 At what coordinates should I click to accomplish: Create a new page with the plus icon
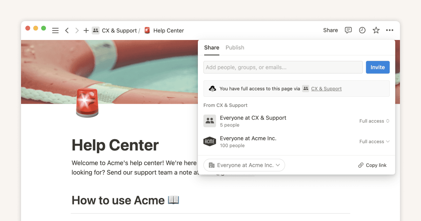click(86, 30)
